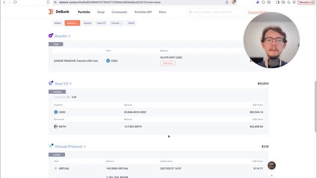Click the '$42,890.84' USD value
The height and width of the screenshot is (178, 317).
[257, 127]
